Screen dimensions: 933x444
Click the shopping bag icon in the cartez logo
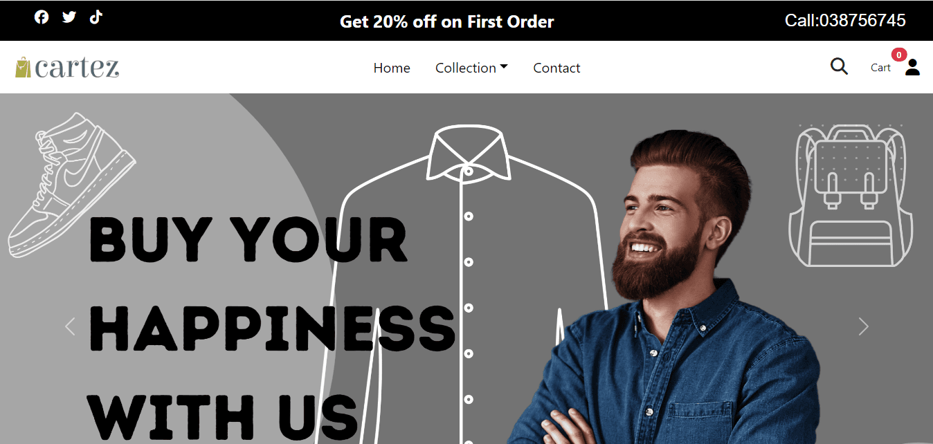pos(23,67)
